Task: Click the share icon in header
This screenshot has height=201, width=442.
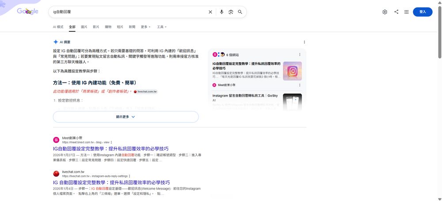Action: pos(396,12)
